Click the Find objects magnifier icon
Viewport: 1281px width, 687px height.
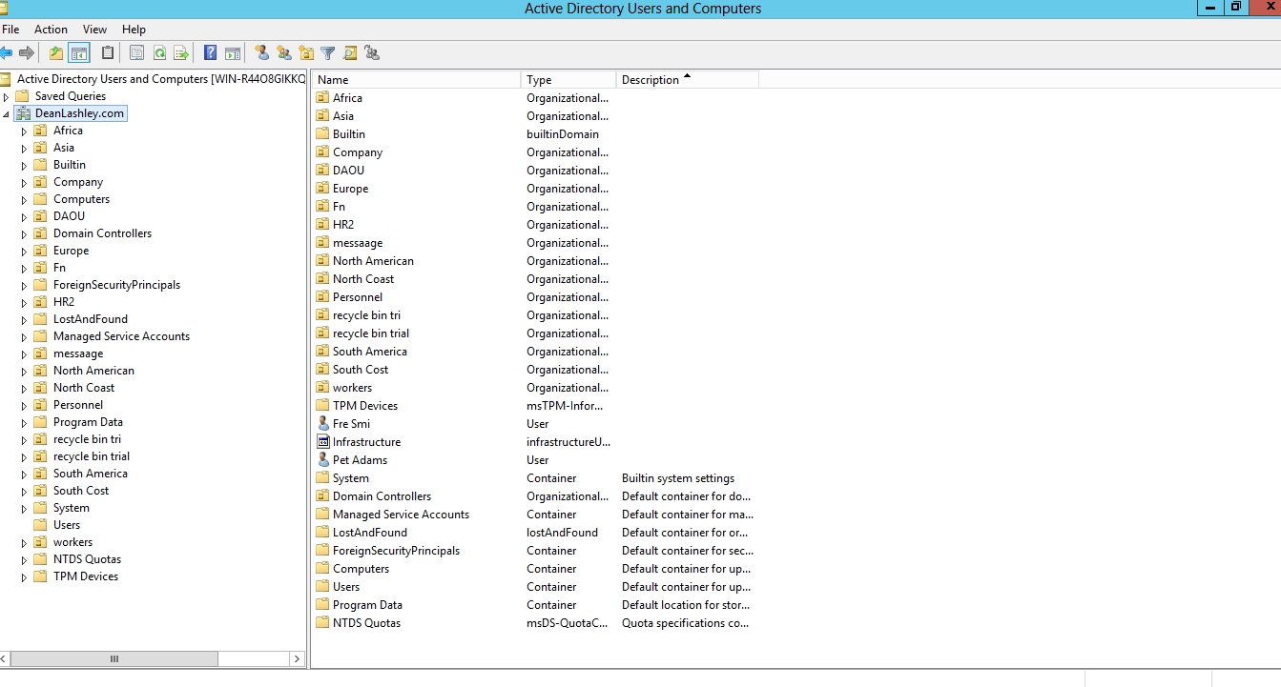click(x=350, y=53)
